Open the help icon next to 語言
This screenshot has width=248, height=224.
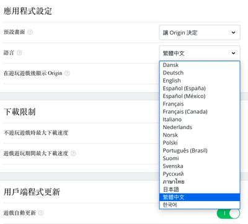(x=19, y=53)
